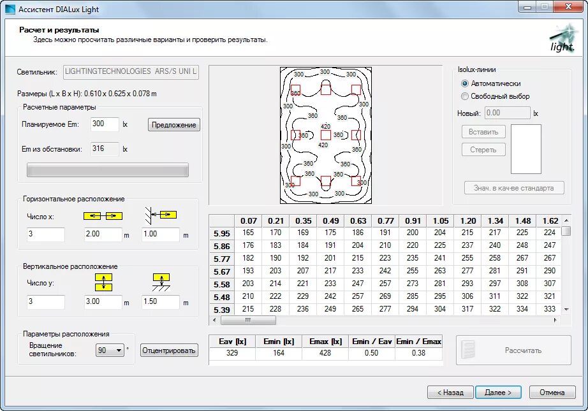The height and width of the screenshot is (411, 588).
Task: Click the table scroll left arrow
Action: tap(214, 321)
